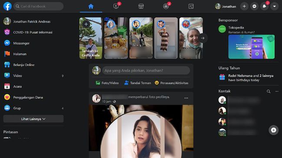
Task: Click the COVID-19 heart icon
Action: (x=7, y=32)
